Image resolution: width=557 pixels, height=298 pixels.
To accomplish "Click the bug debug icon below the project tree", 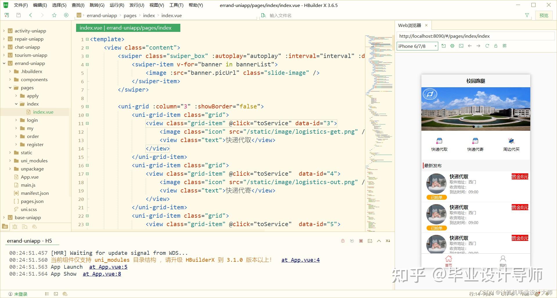I will (x=15, y=227).
